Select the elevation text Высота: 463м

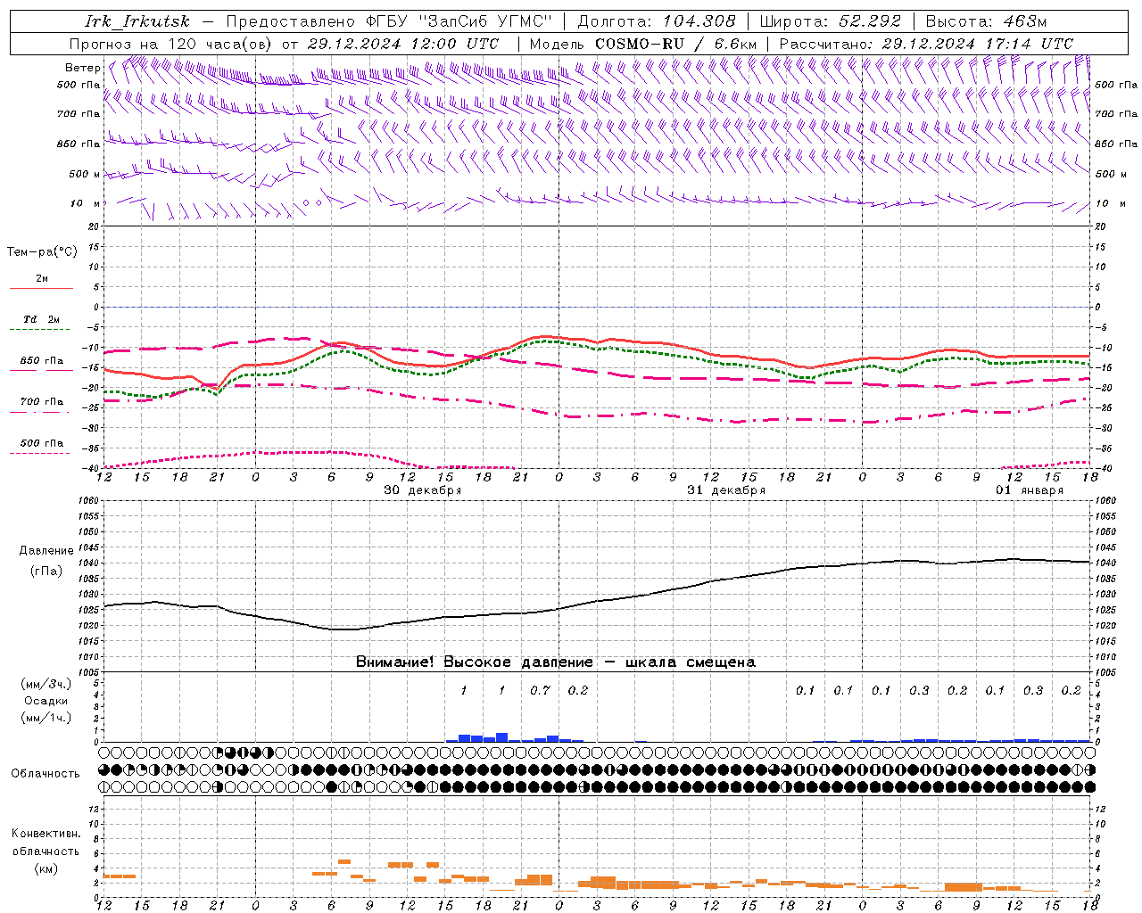(x=986, y=21)
